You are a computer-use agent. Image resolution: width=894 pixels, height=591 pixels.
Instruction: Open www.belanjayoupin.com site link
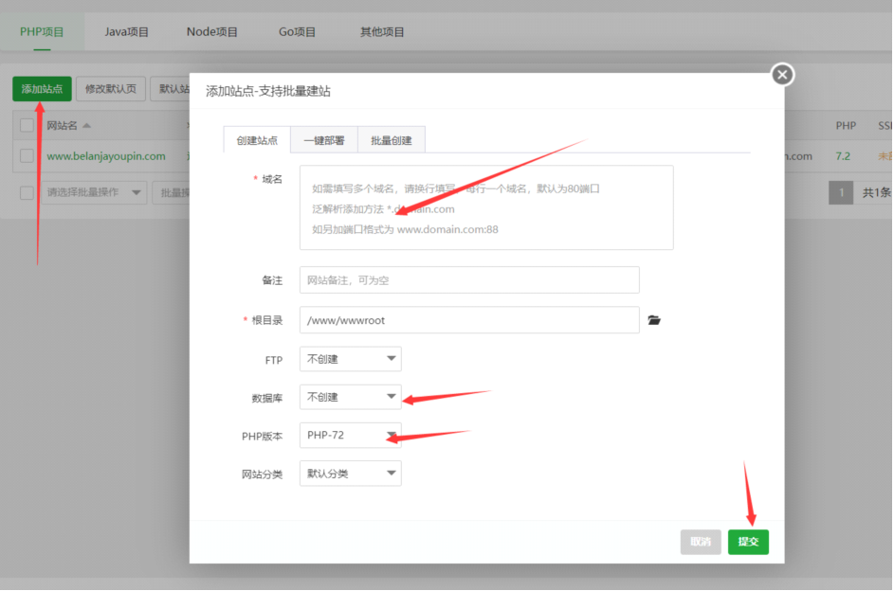pyautogui.click(x=106, y=156)
